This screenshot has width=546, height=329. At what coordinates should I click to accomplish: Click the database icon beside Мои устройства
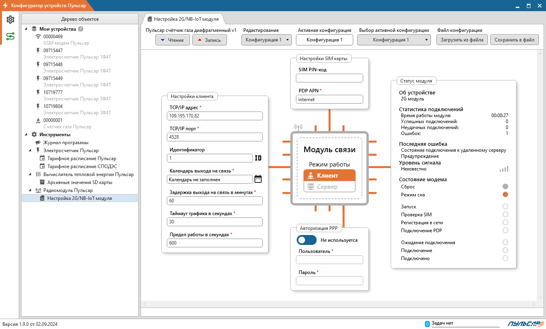pyautogui.click(x=34, y=29)
